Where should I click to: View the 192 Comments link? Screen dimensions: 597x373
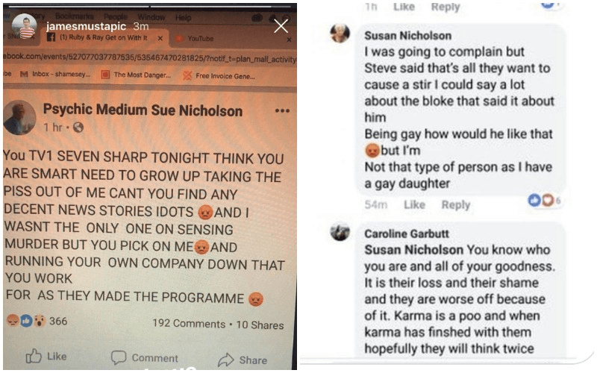point(189,324)
